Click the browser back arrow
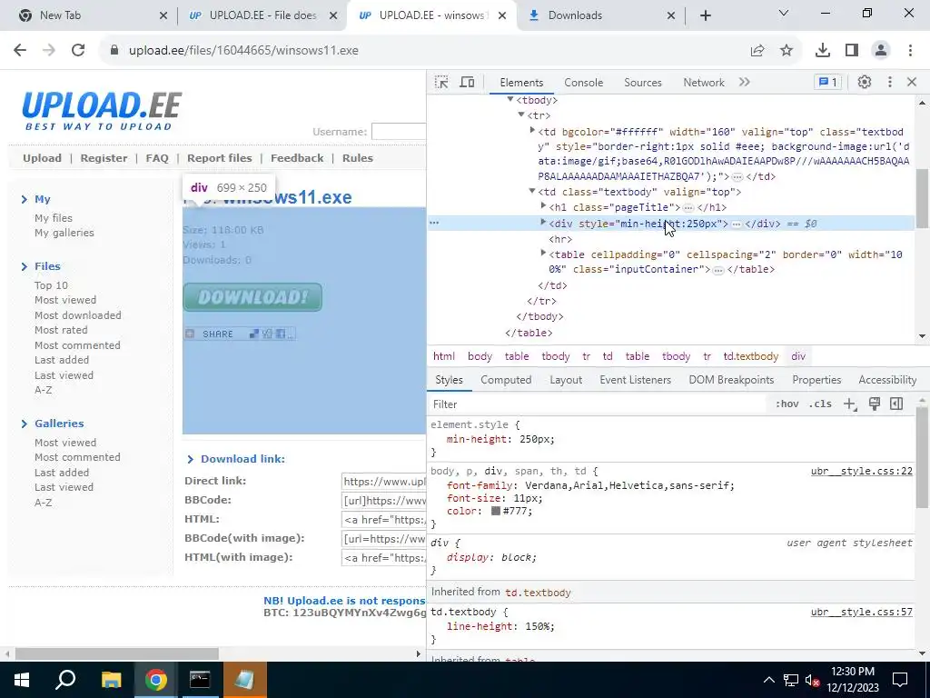This screenshot has height=698, width=930. (x=20, y=51)
